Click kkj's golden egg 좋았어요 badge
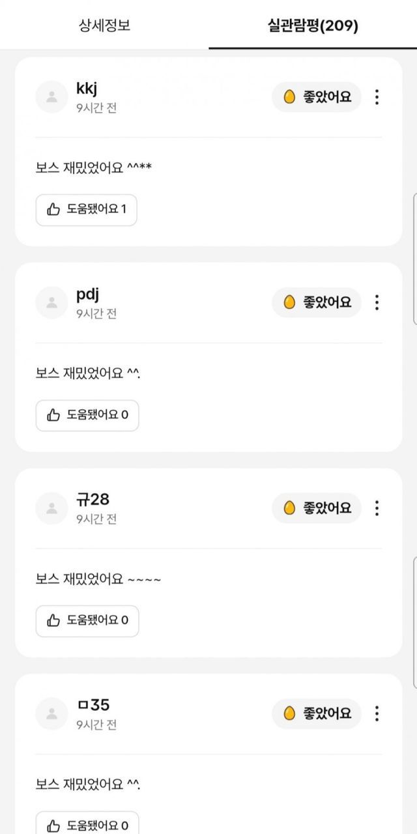Image resolution: width=417 pixels, height=834 pixels. tap(317, 97)
